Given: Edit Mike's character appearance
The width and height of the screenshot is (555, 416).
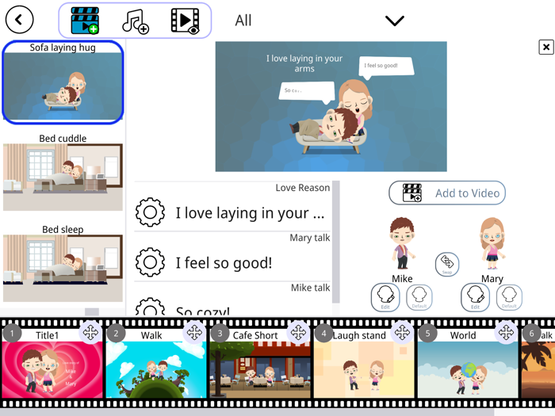Looking at the screenshot, I should point(385,297).
